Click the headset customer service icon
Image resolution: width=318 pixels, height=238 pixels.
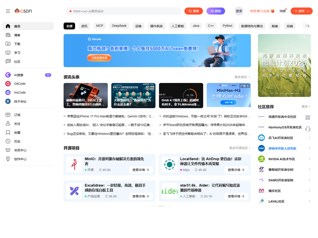[308, 129]
